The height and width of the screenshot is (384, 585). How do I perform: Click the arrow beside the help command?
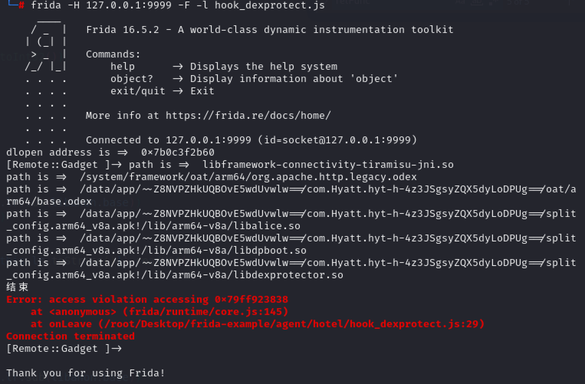(x=177, y=67)
